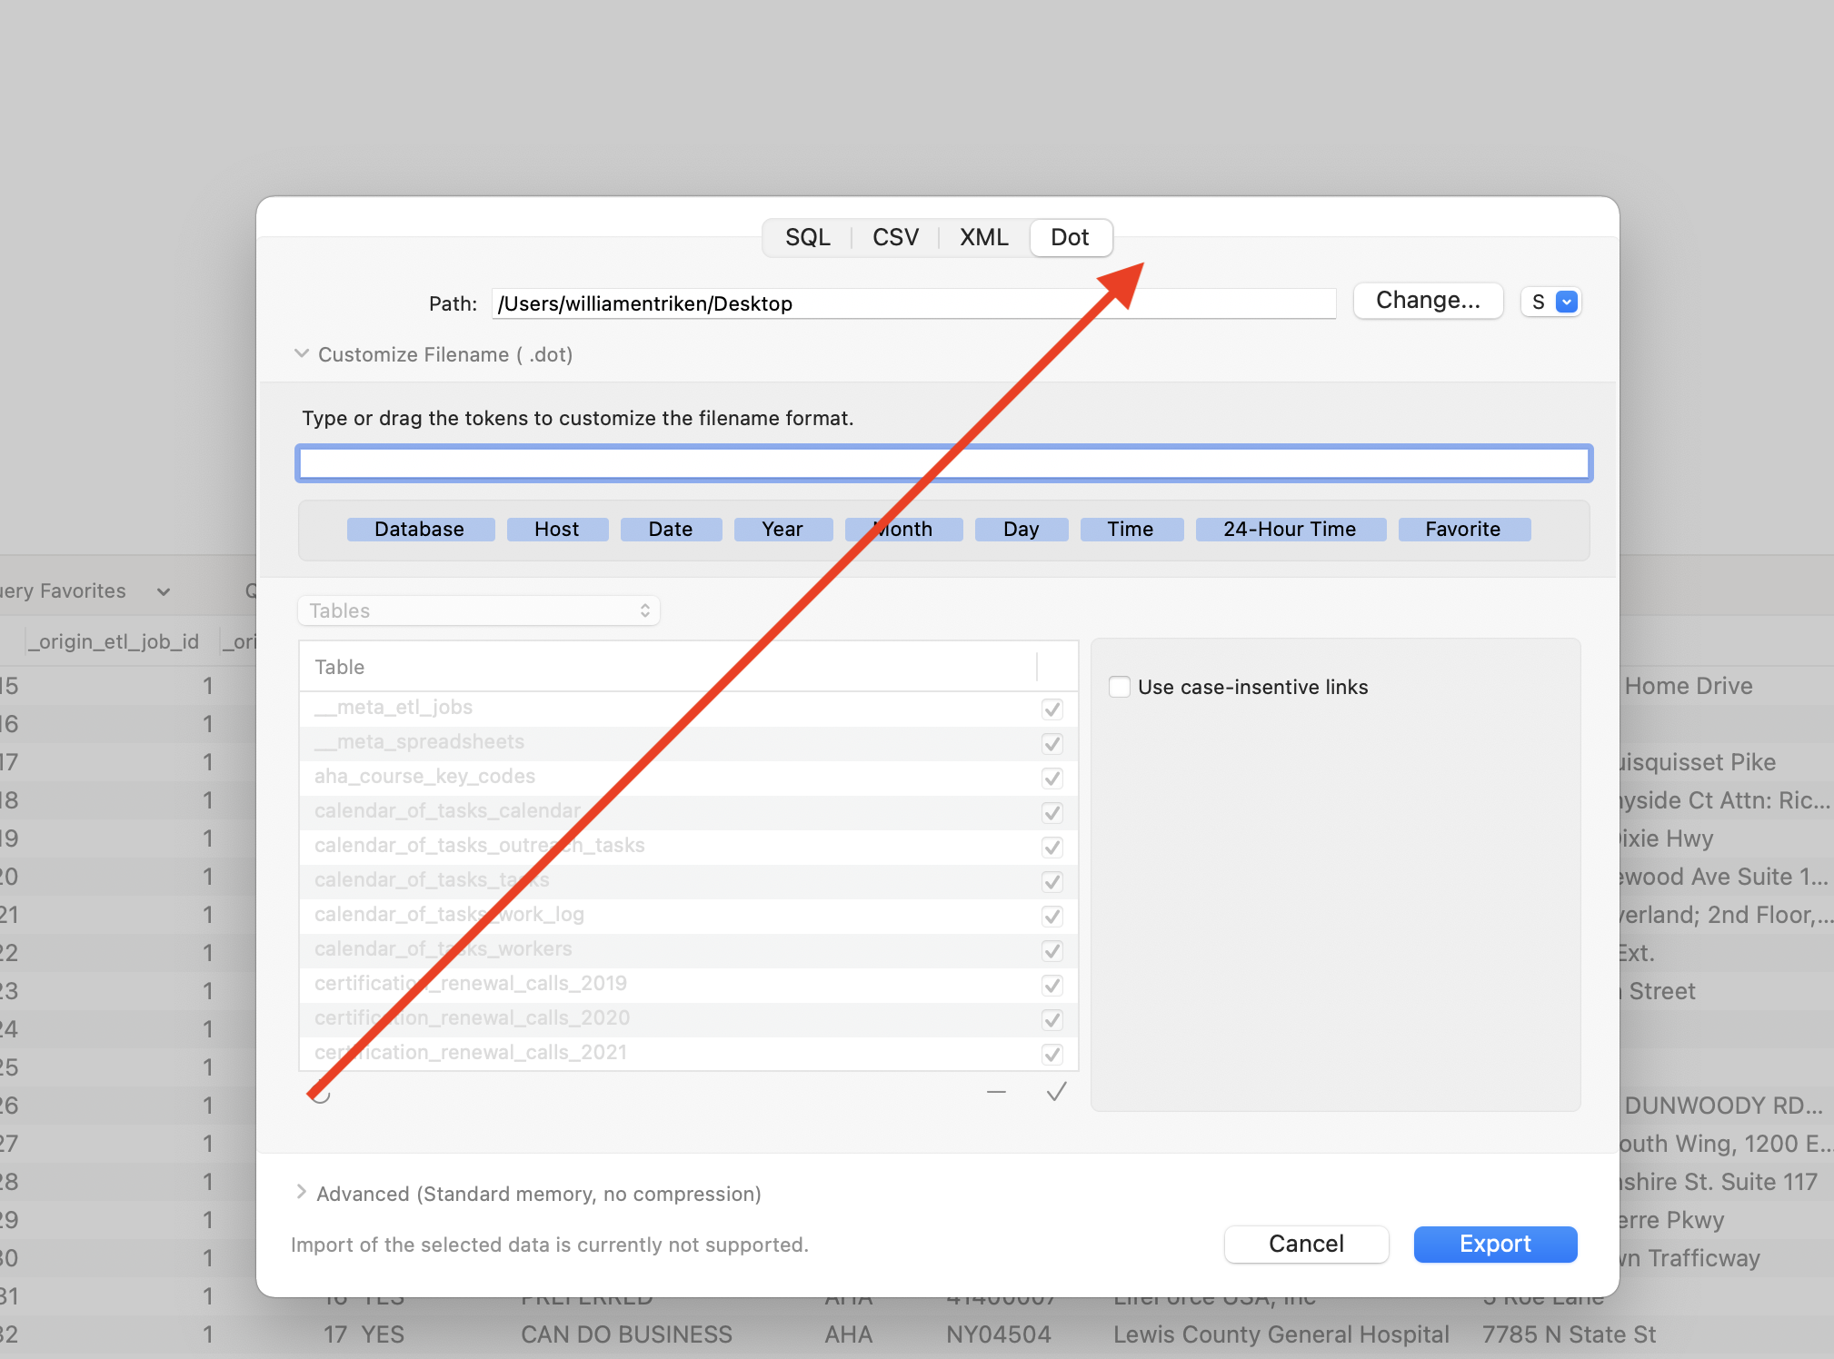Uncheck aha_course_key_codes table checkbox
This screenshot has height=1359, width=1834.
click(1052, 778)
